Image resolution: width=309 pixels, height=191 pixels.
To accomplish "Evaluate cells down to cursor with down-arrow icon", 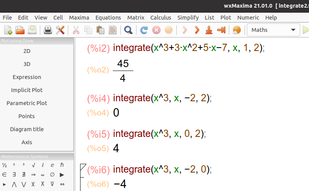I will [x=209, y=30].
